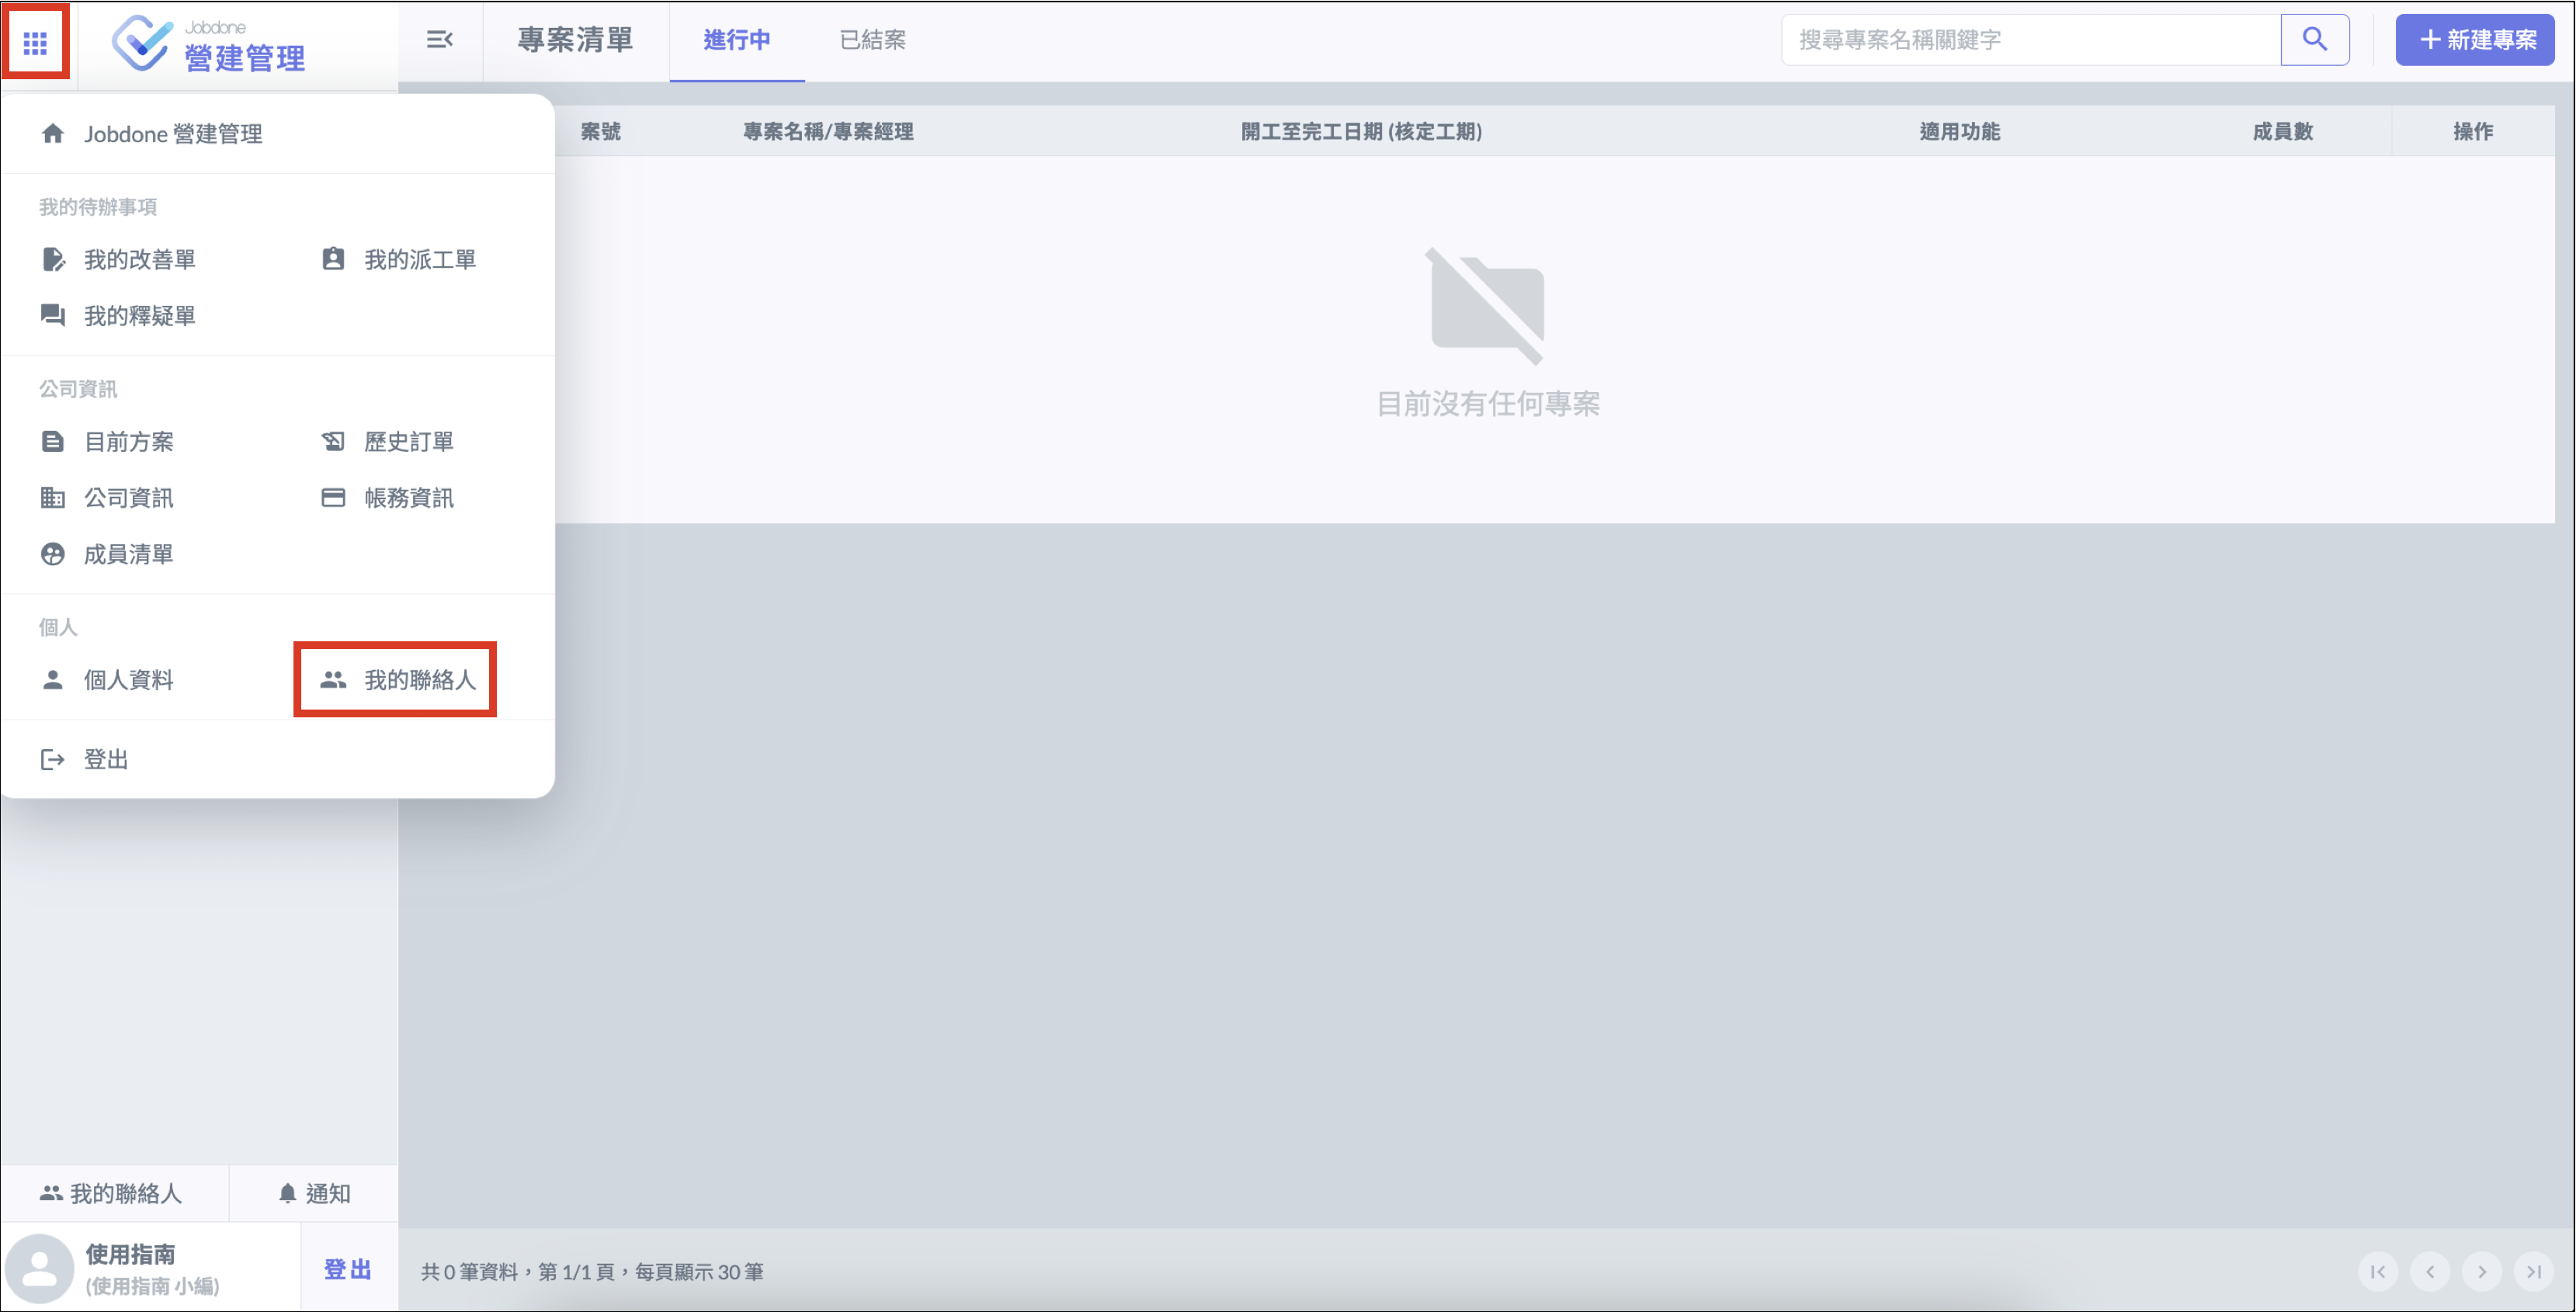Click the 公司資訊 building icon
This screenshot has width=2576, height=1312.
click(x=53, y=498)
